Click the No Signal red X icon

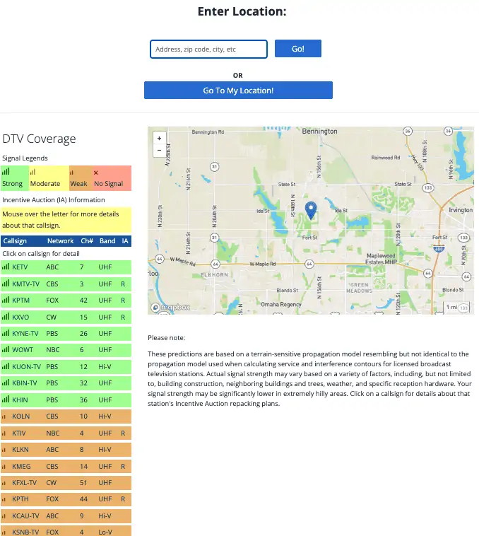click(96, 173)
